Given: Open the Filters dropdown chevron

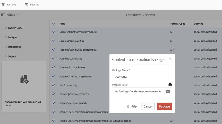Looking at the screenshot, I should tap(18, 15).
